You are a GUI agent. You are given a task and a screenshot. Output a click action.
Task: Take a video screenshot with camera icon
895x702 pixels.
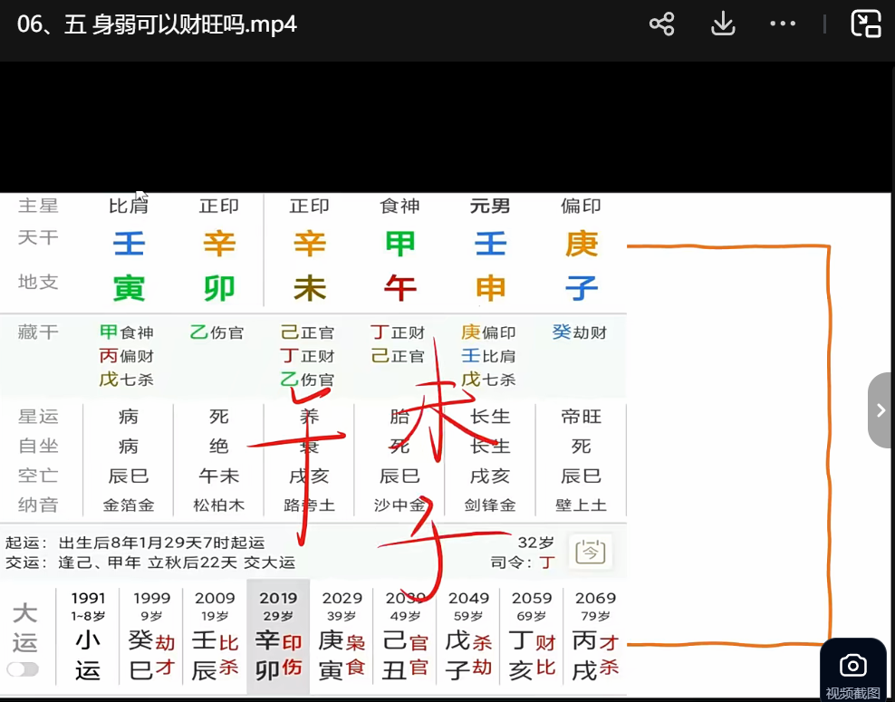pos(852,667)
